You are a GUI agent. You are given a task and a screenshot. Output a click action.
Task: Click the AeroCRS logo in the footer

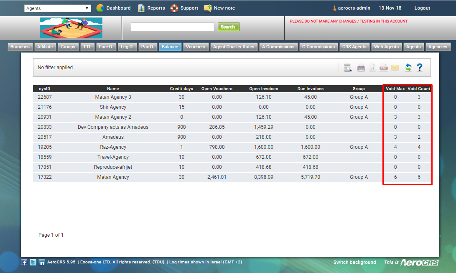pos(419,262)
